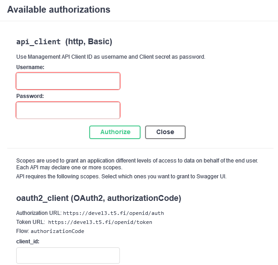
Task: Click the 'Scopes are used to grant' sentence
Action: pos(140,161)
